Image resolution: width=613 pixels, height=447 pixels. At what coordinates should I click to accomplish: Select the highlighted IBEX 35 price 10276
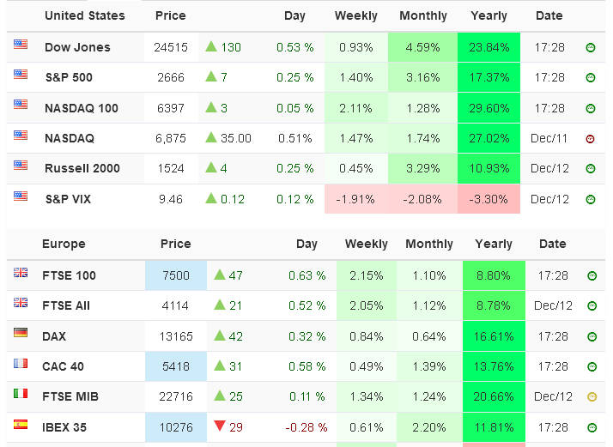click(x=176, y=427)
